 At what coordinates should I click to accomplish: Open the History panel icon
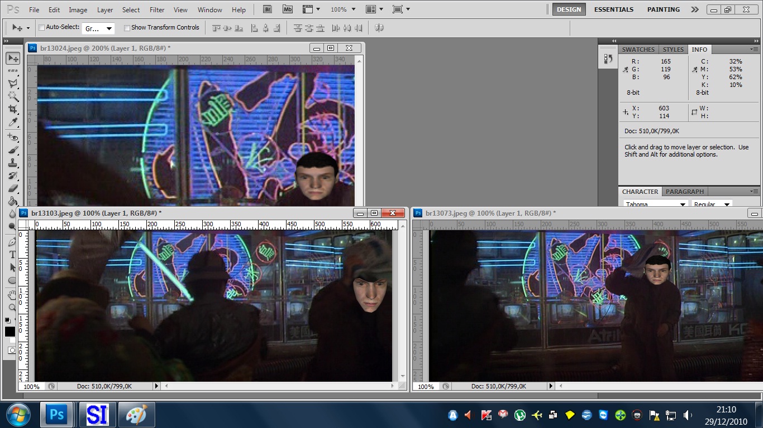(x=608, y=59)
